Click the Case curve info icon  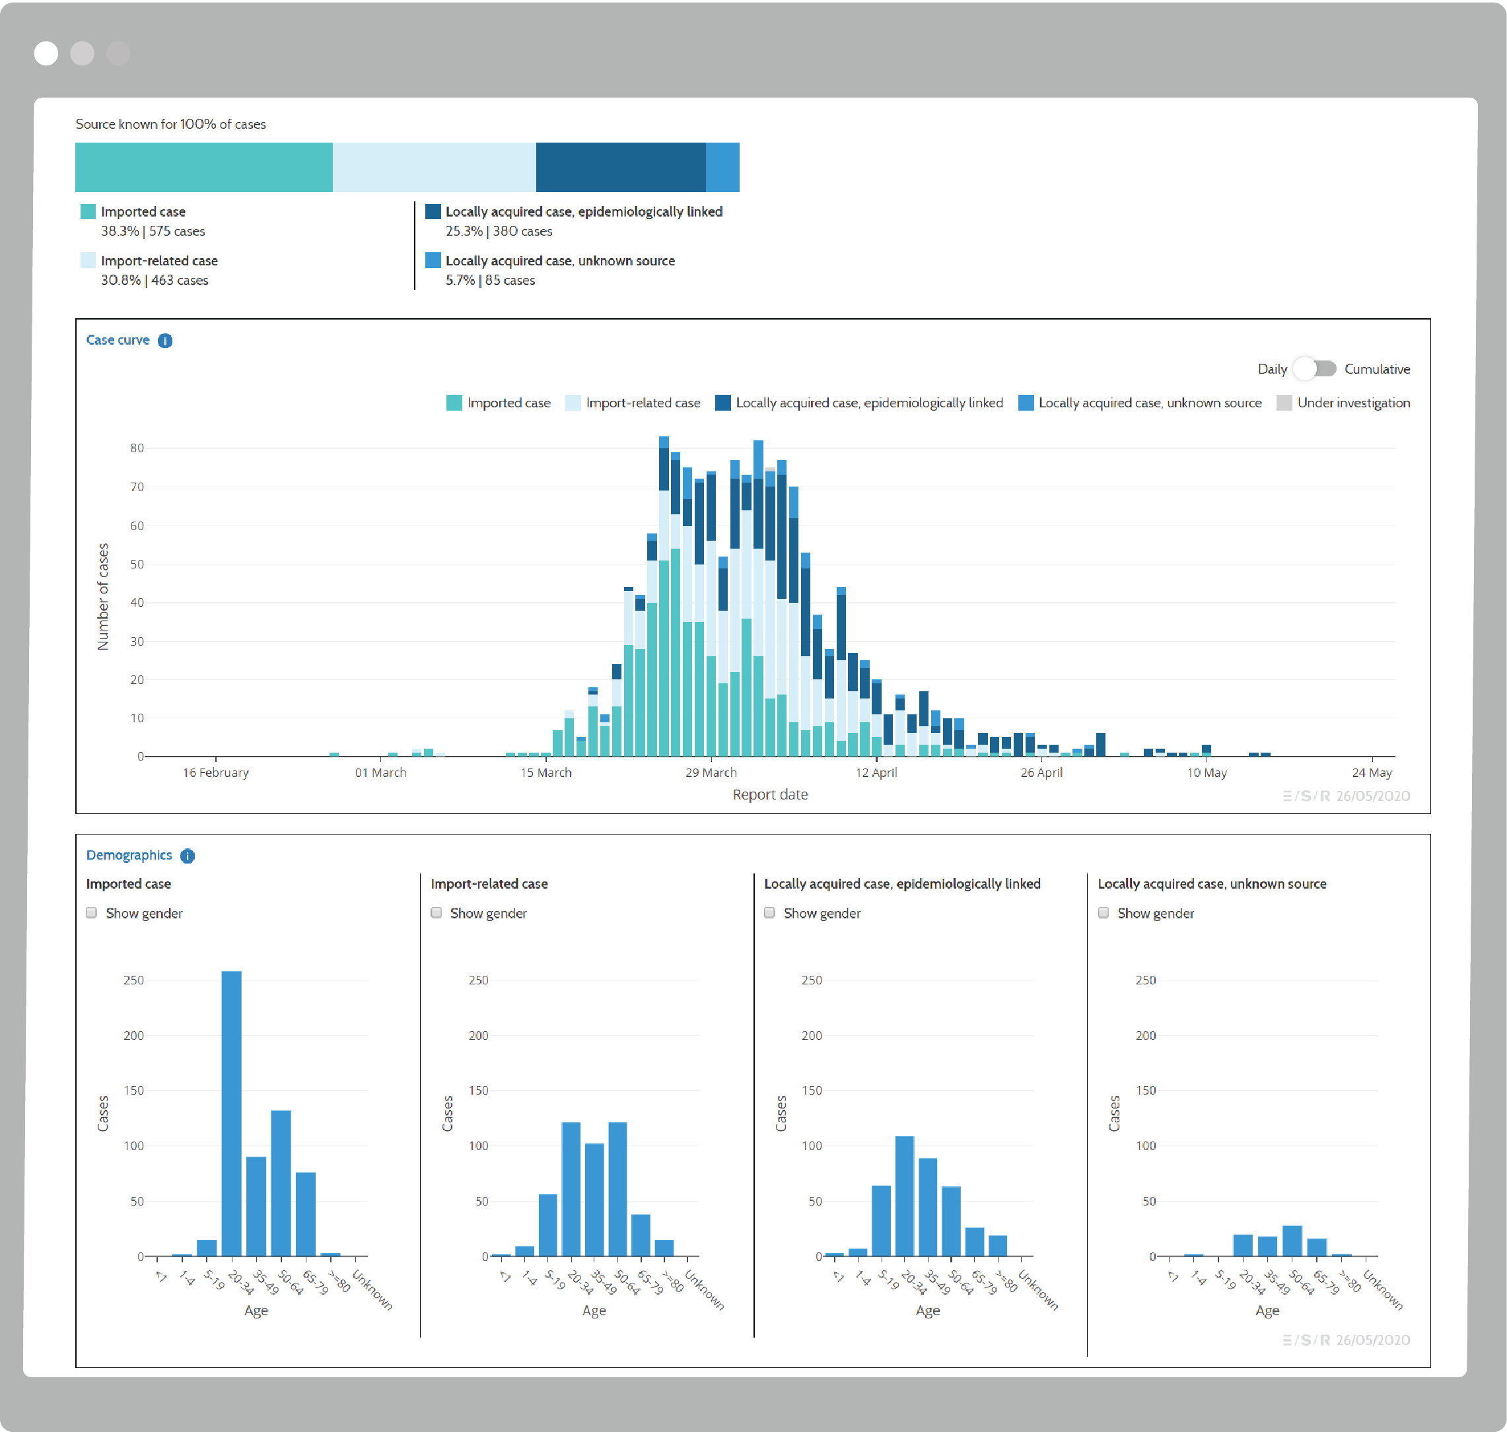click(x=165, y=341)
